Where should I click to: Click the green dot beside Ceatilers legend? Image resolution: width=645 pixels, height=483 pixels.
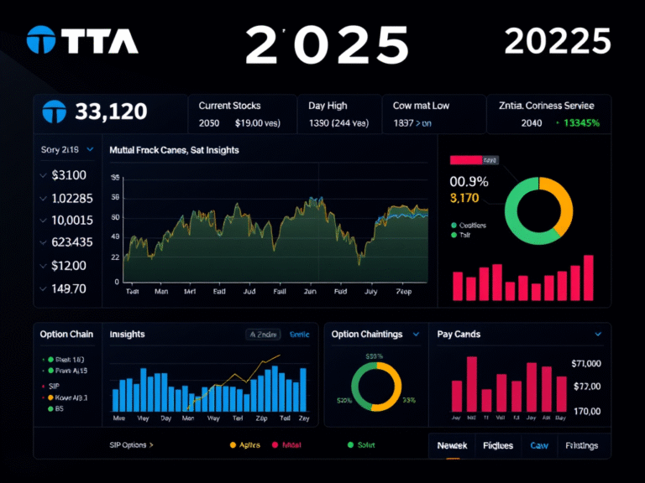point(454,225)
